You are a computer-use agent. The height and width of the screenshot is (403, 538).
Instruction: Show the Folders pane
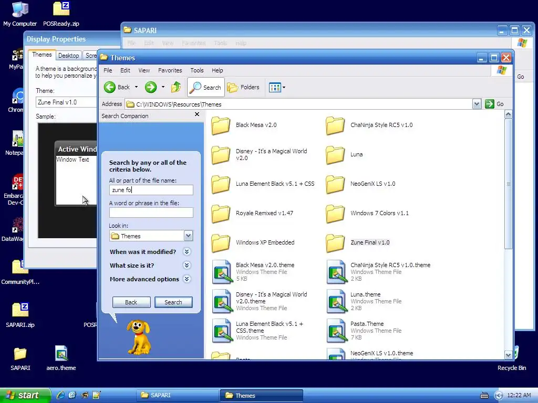pyautogui.click(x=243, y=87)
